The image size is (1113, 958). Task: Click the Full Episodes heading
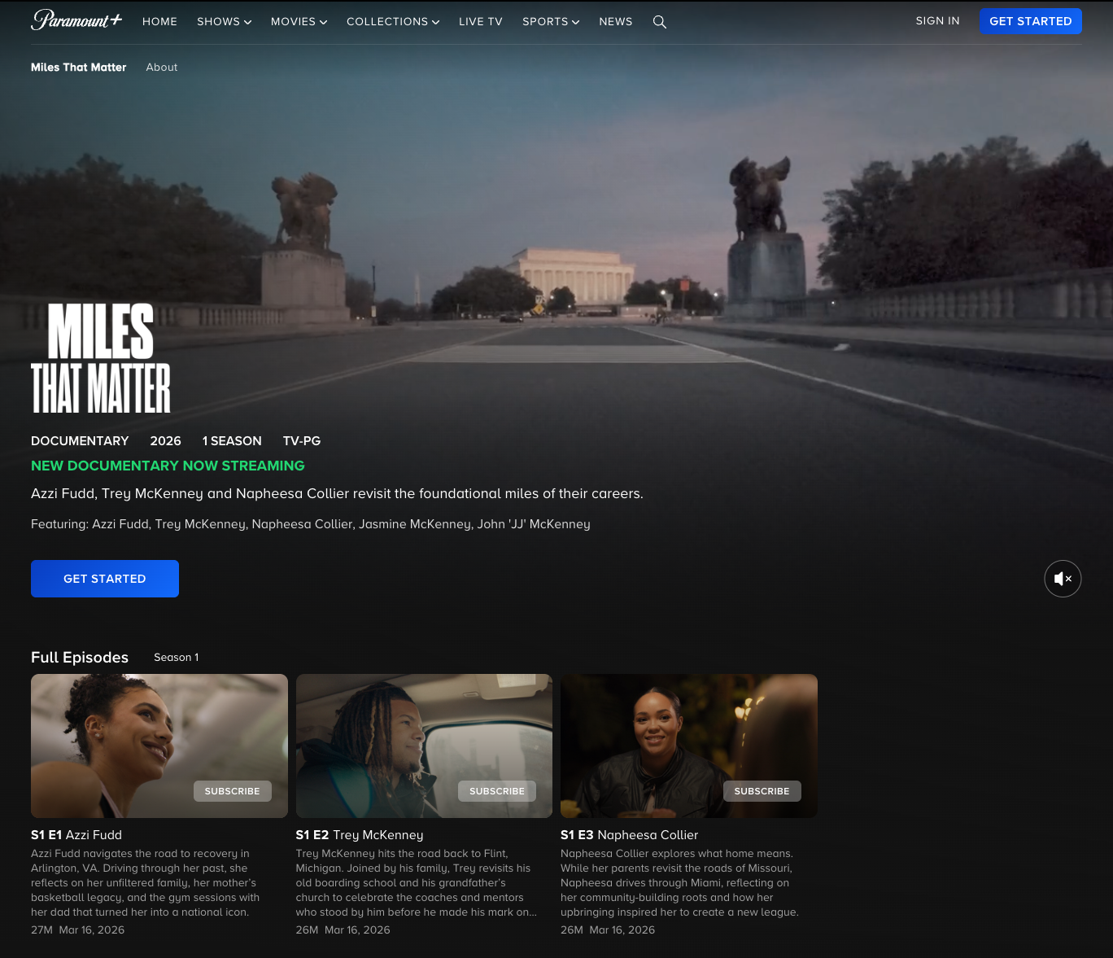coord(80,658)
